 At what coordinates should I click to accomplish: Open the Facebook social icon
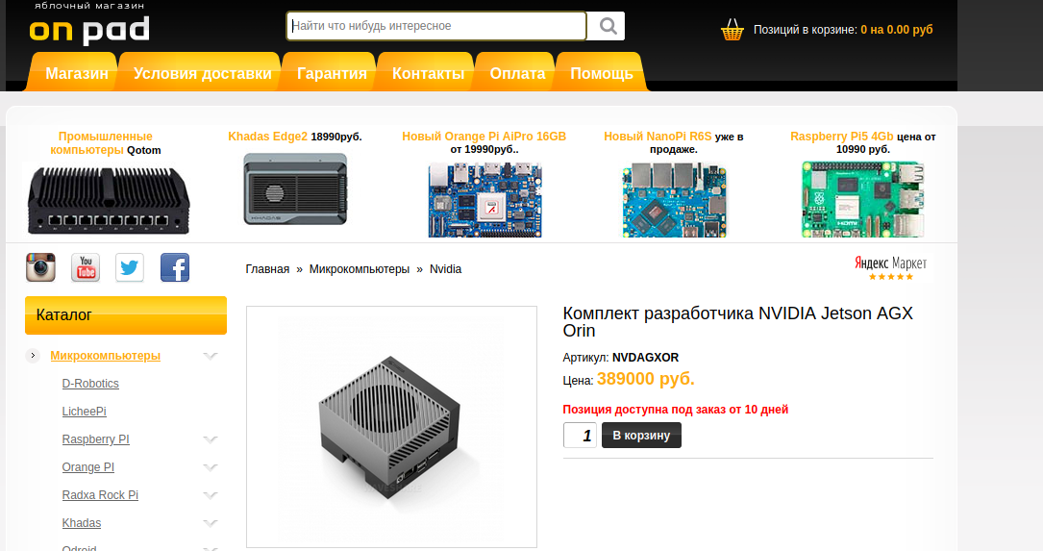tap(175, 267)
